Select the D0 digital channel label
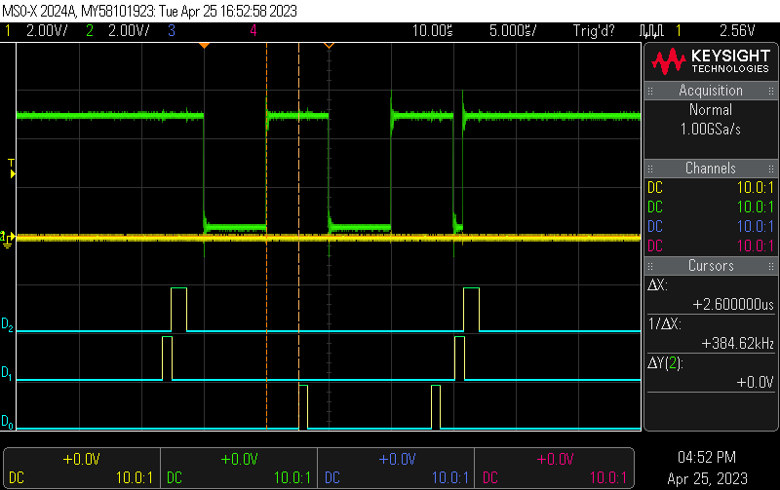This screenshot has width=780, height=490. [x=7, y=422]
